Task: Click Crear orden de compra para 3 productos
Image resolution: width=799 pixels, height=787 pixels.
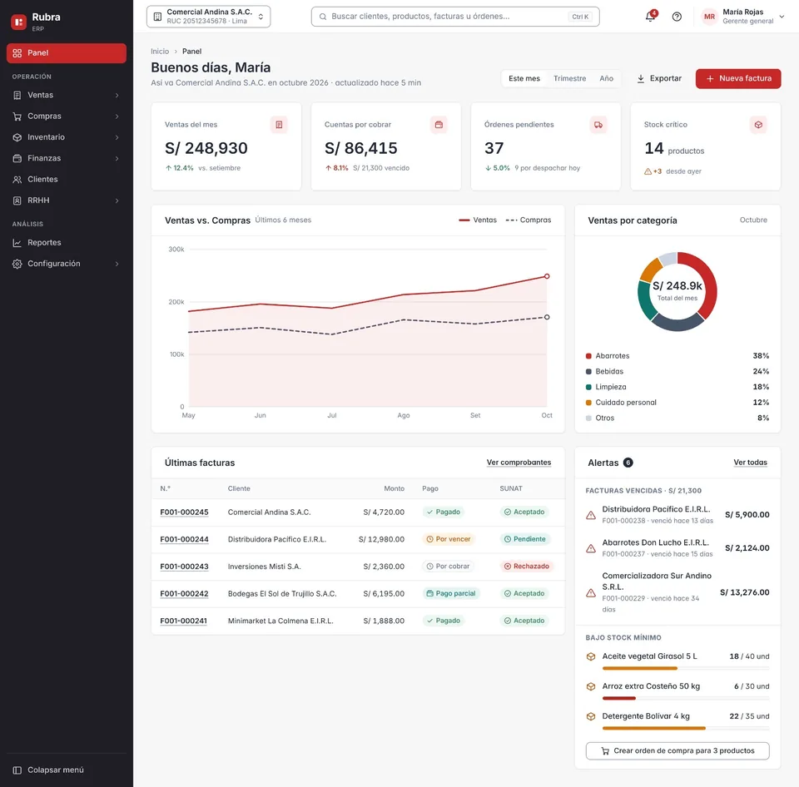Action: 677,751
